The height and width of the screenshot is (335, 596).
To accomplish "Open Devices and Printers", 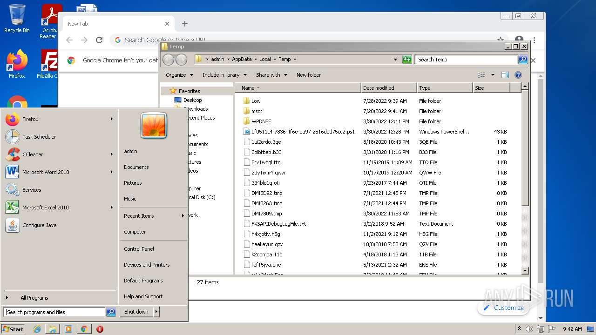I will (x=147, y=265).
